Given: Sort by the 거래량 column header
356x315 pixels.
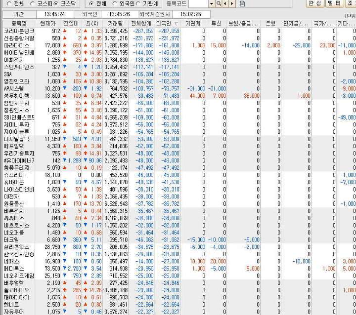Looking at the screenshot, I should (115, 23).
